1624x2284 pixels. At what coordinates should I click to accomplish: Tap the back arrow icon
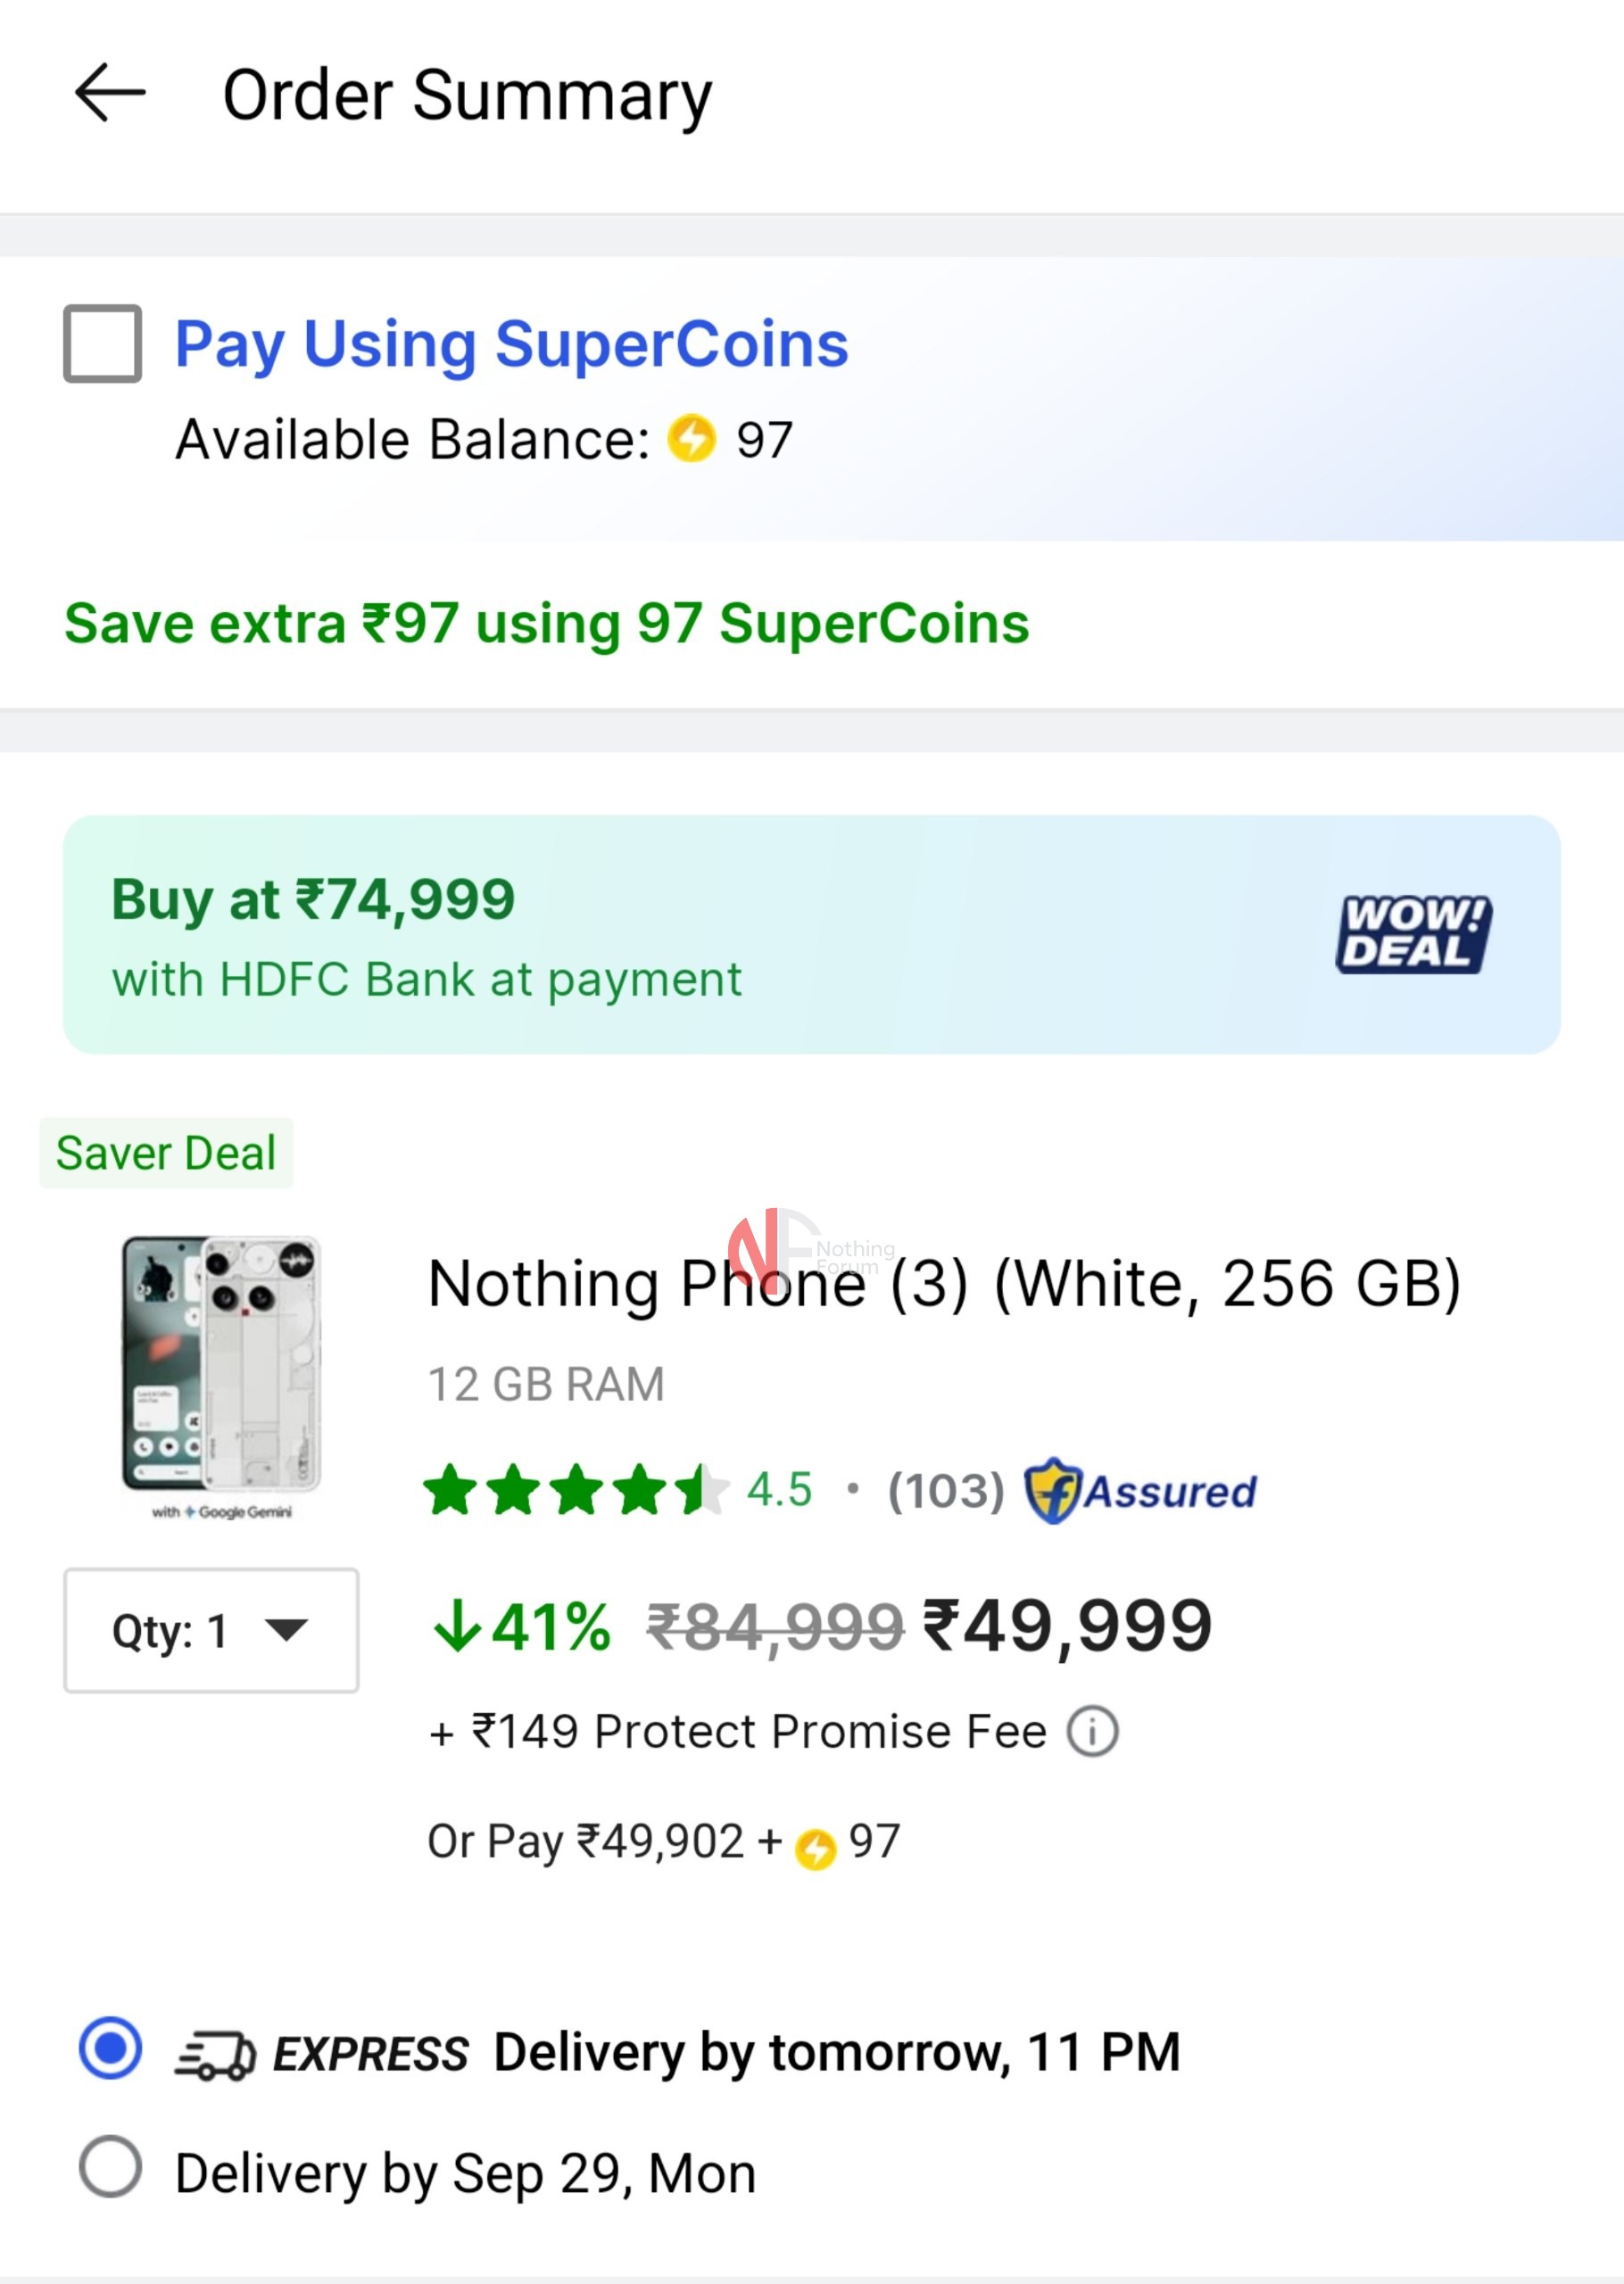[110, 93]
